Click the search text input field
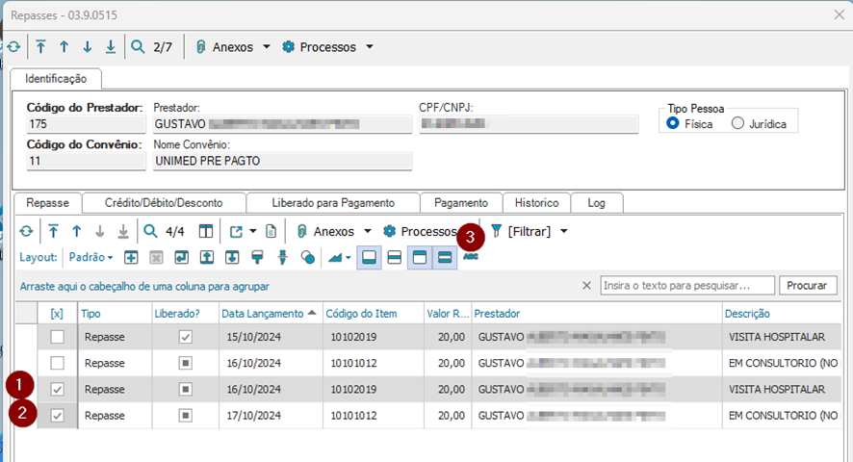This screenshot has width=853, height=462. point(687,285)
